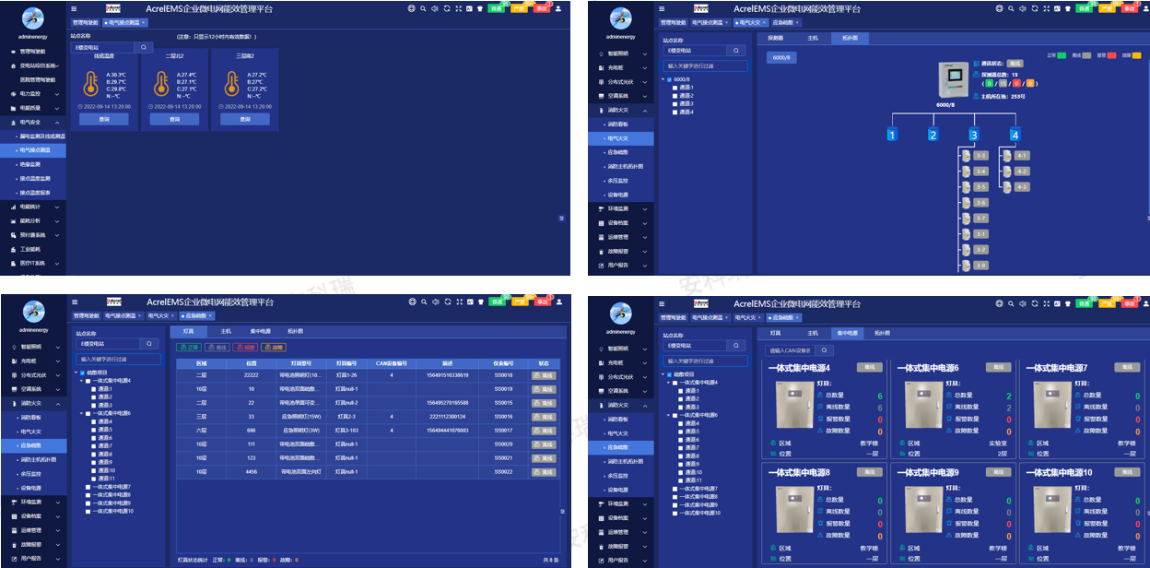1150x568 pixels.
Task: Open 灯具 tab in power cards window
Action: click(x=775, y=332)
